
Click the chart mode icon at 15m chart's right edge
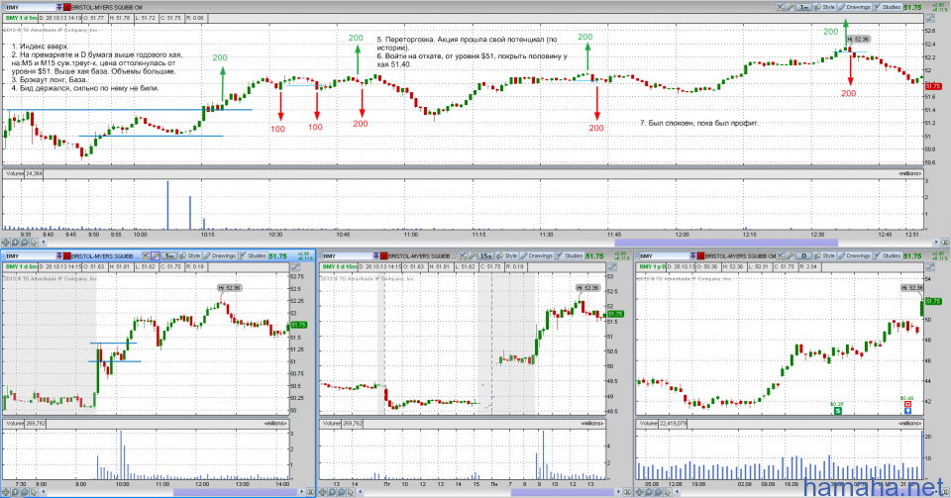coord(613,266)
